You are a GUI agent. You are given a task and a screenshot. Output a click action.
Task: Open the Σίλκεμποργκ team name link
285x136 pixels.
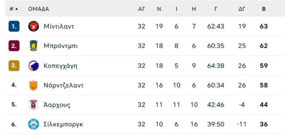(63, 125)
